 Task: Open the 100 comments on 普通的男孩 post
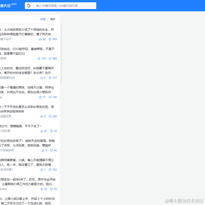pyautogui.click(x=53, y=97)
